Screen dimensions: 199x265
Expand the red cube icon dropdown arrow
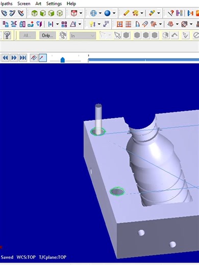[81, 13]
